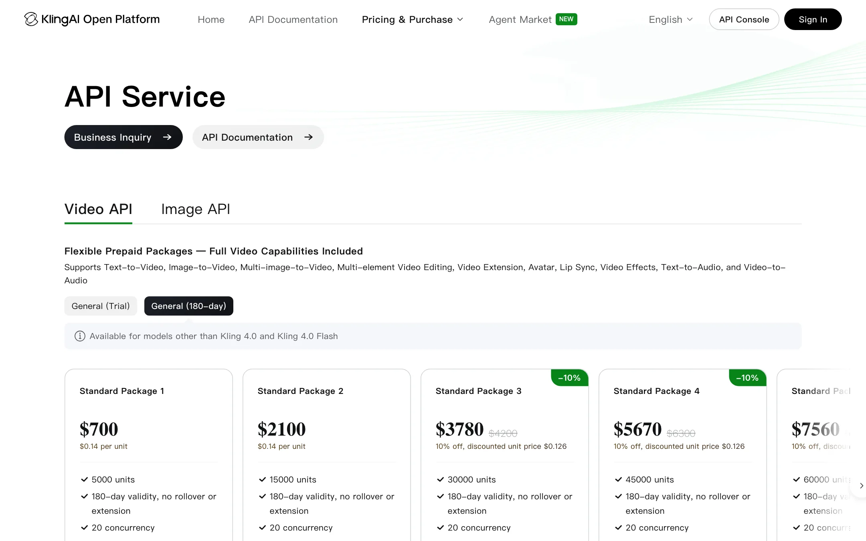
Task: Click the -10% badge on Standard Package 4
Action: point(748,377)
